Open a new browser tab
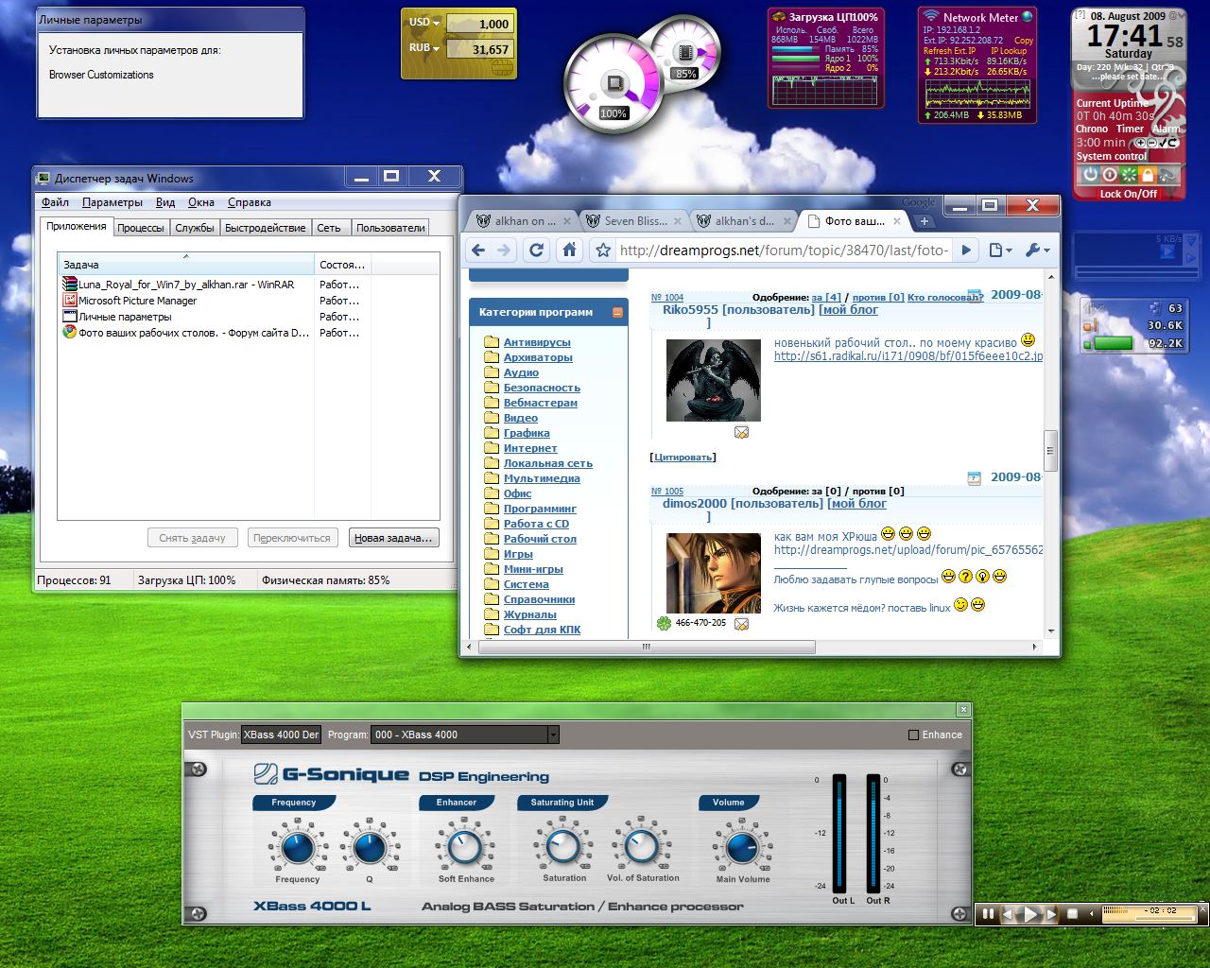The height and width of the screenshot is (968, 1210). click(x=925, y=221)
